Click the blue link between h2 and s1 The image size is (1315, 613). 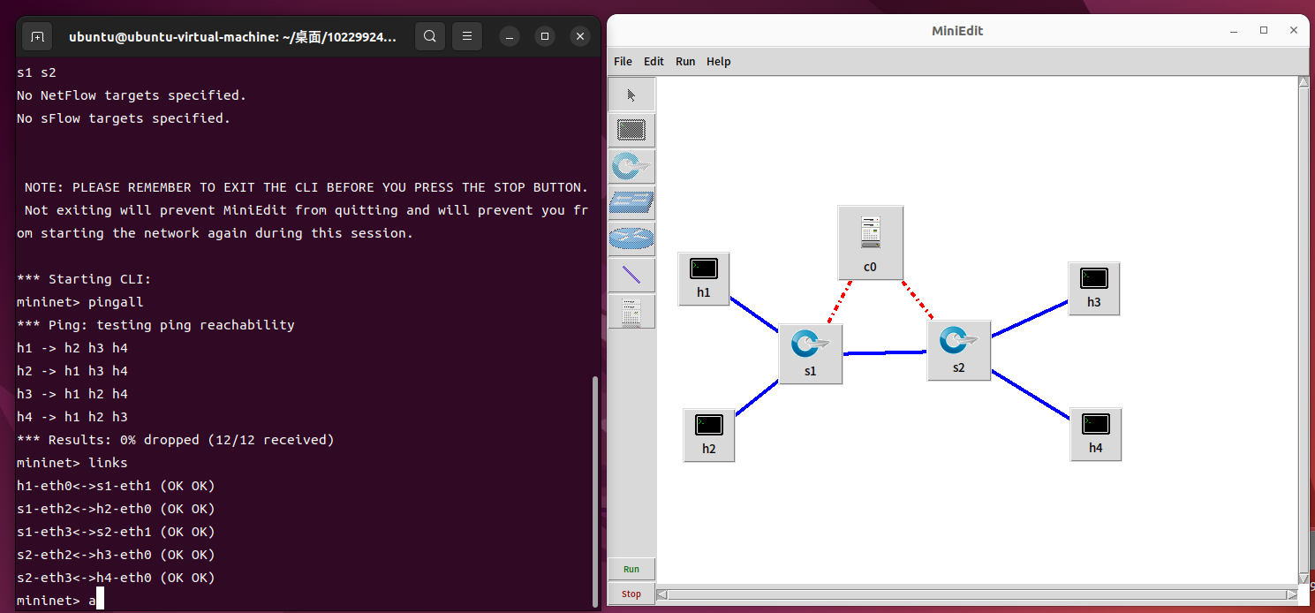pos(757,397)
